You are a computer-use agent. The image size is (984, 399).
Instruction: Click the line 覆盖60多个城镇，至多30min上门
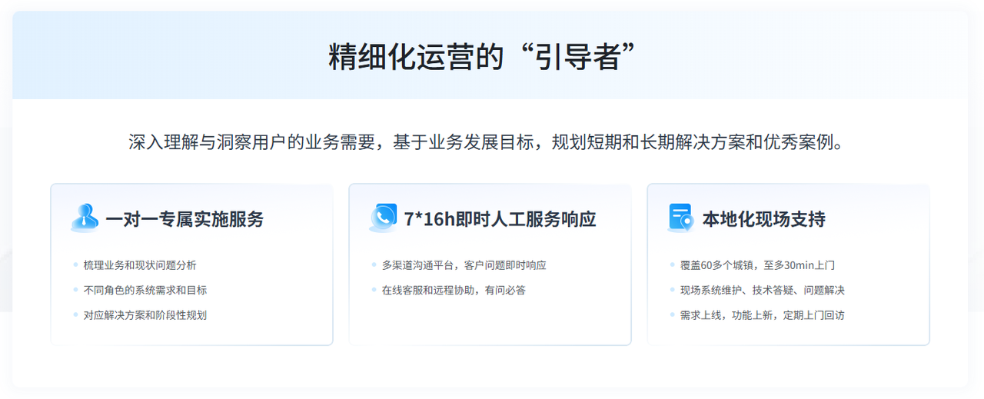click(757, 265)
